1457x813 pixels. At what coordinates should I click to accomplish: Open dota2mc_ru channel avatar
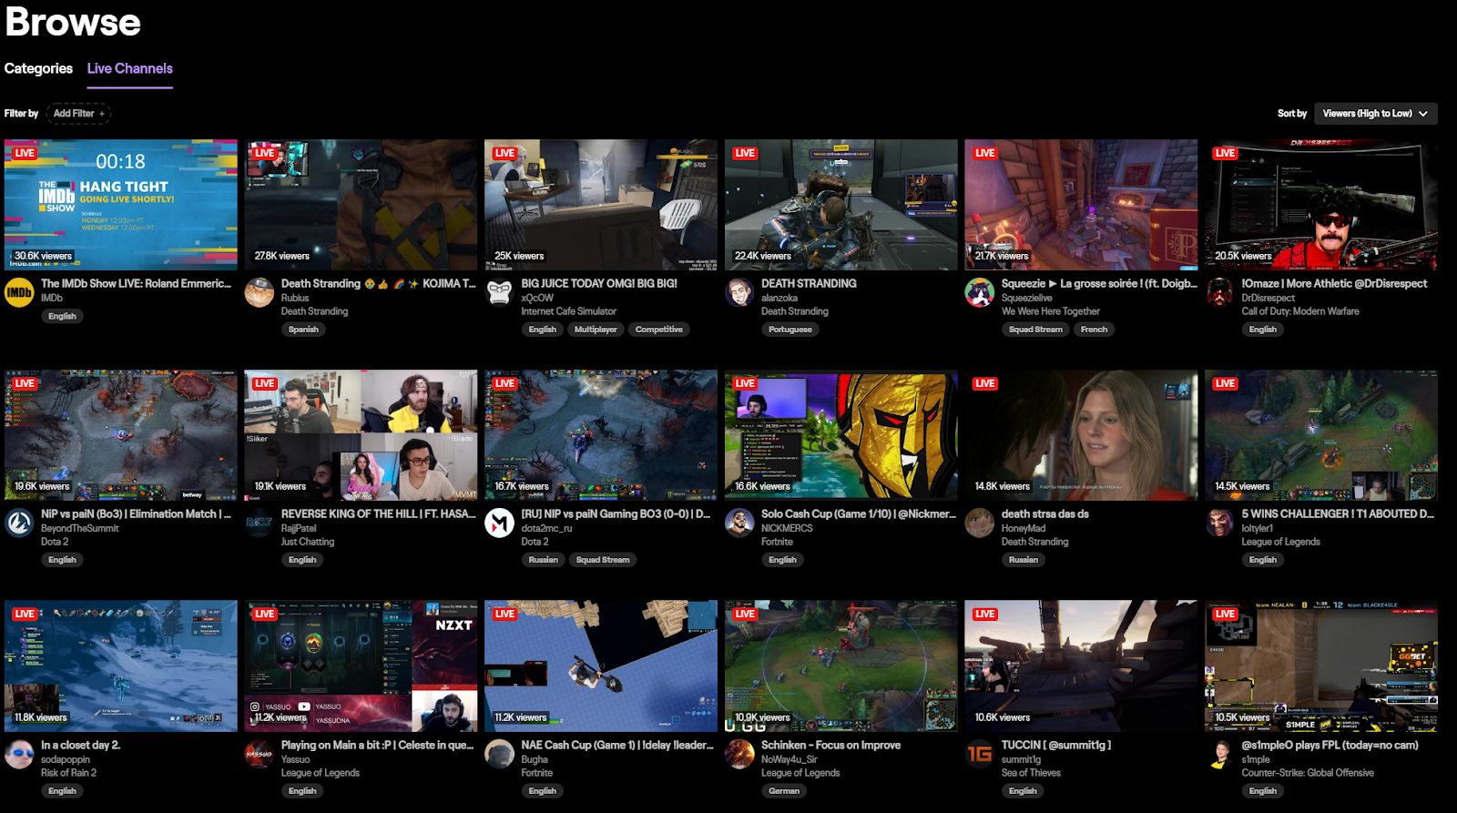[499, 523]
